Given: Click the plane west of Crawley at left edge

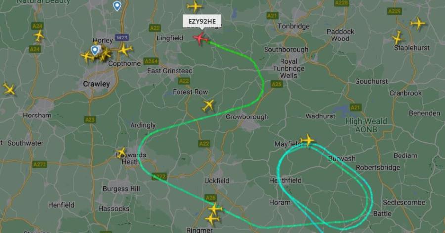Looking at the screenshot, I should [9, 89].
